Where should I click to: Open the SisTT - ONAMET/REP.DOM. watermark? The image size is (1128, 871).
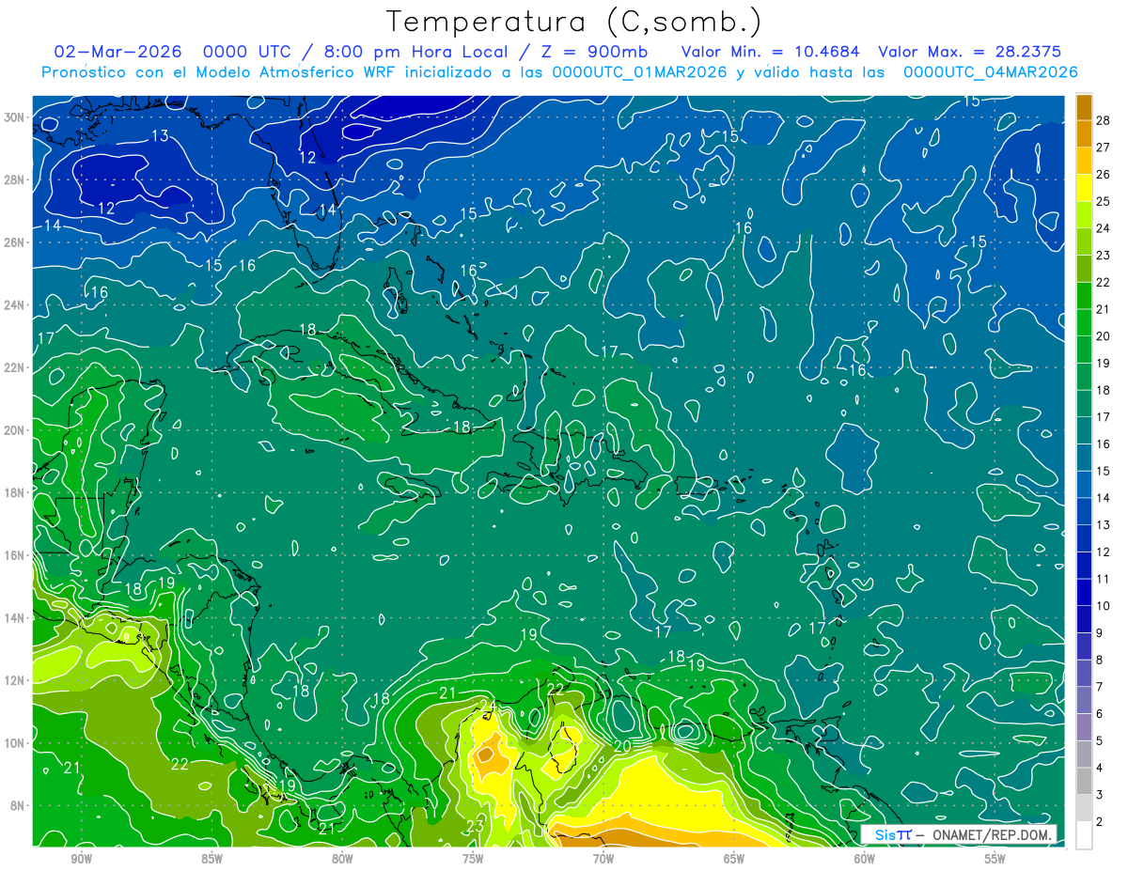(959, 834)
